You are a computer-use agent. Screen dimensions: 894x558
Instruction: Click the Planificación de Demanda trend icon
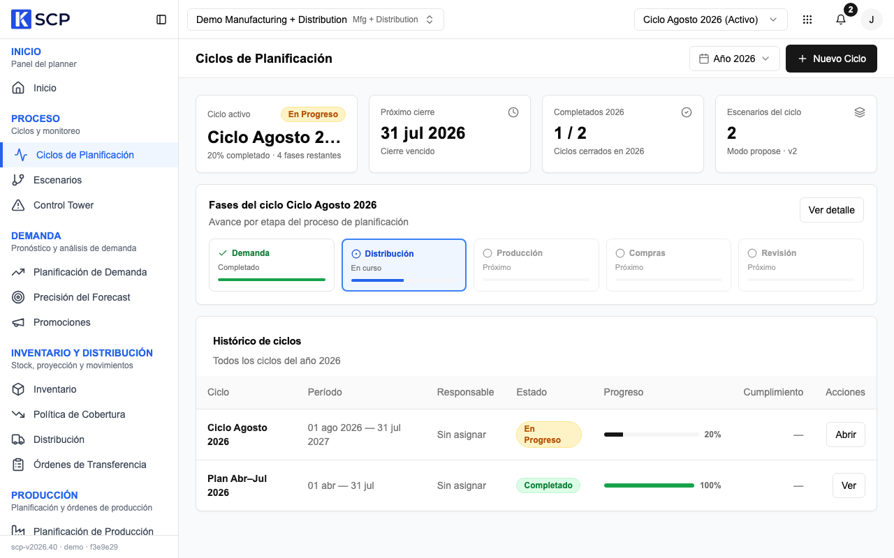[18, 272]
